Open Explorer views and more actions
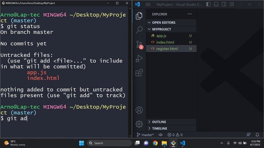Viewport: 264px width, 148px height. pyautogui.click(x=190, y=14)
